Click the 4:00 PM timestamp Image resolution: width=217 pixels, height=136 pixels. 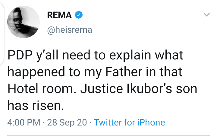24,122
